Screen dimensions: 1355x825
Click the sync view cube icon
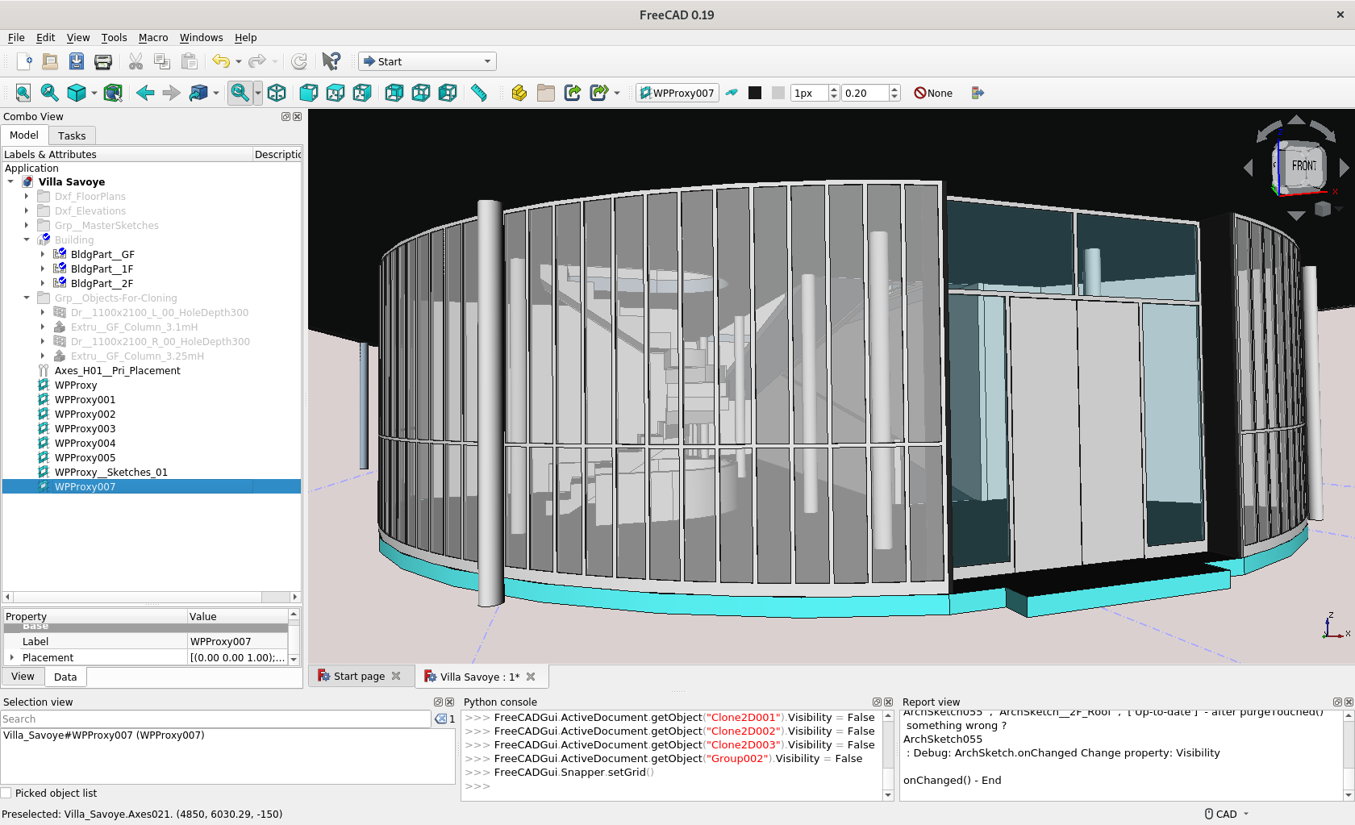198,93
